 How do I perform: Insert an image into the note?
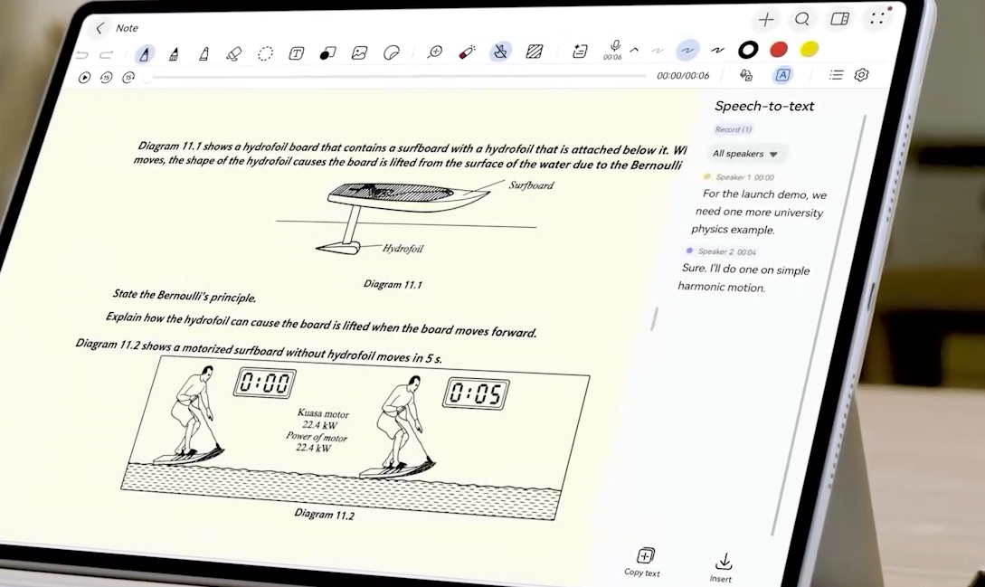point(359,52)
